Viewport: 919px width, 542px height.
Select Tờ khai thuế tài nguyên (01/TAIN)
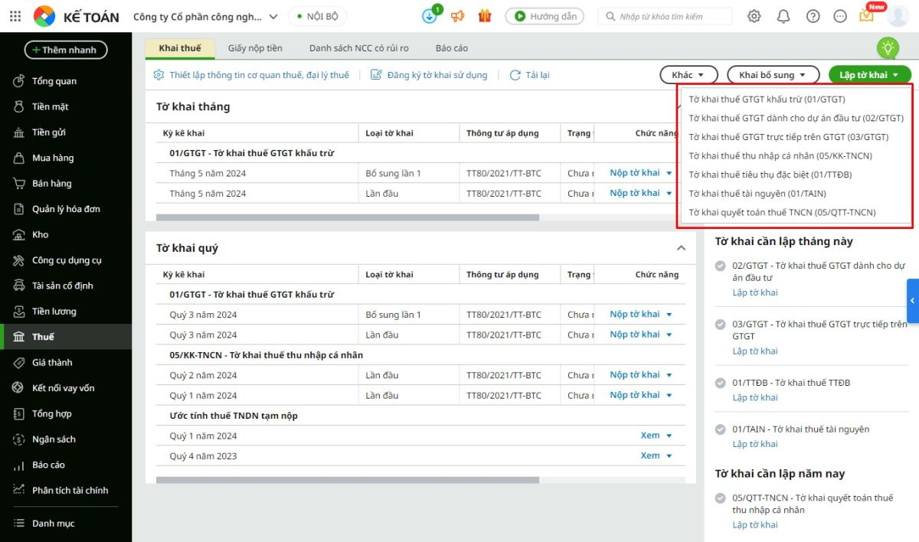[757, 194]
